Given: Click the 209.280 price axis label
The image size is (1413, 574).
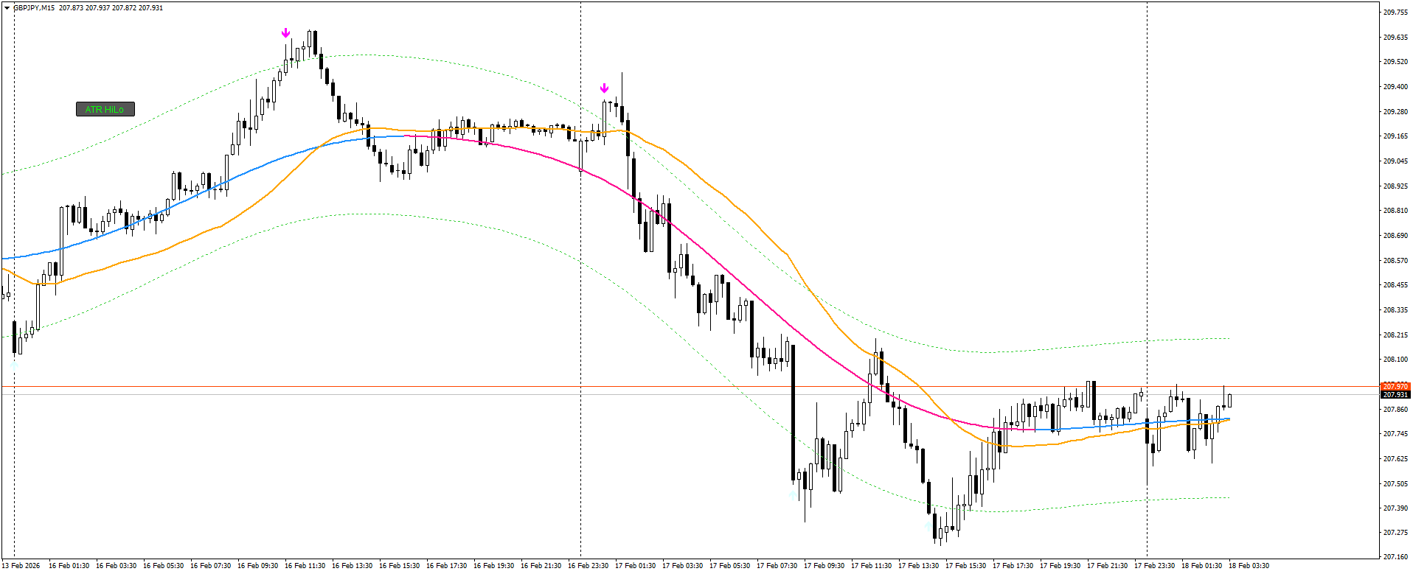Looking at the screenshot, I should pyautogui.click(x=1395, y=111).
